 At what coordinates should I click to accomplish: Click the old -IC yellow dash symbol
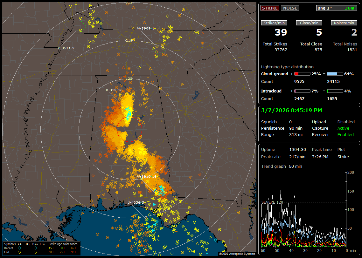27,252
